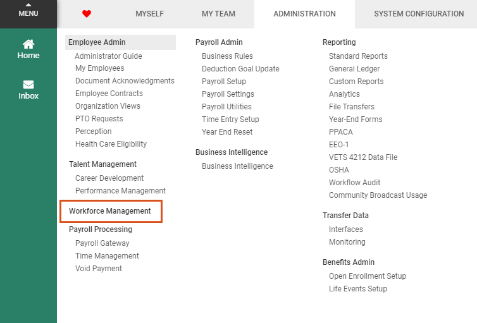Select the ADMINISTRATION tab
The width and height of the screenshot is (477, 323).
(x=304, y=14)
